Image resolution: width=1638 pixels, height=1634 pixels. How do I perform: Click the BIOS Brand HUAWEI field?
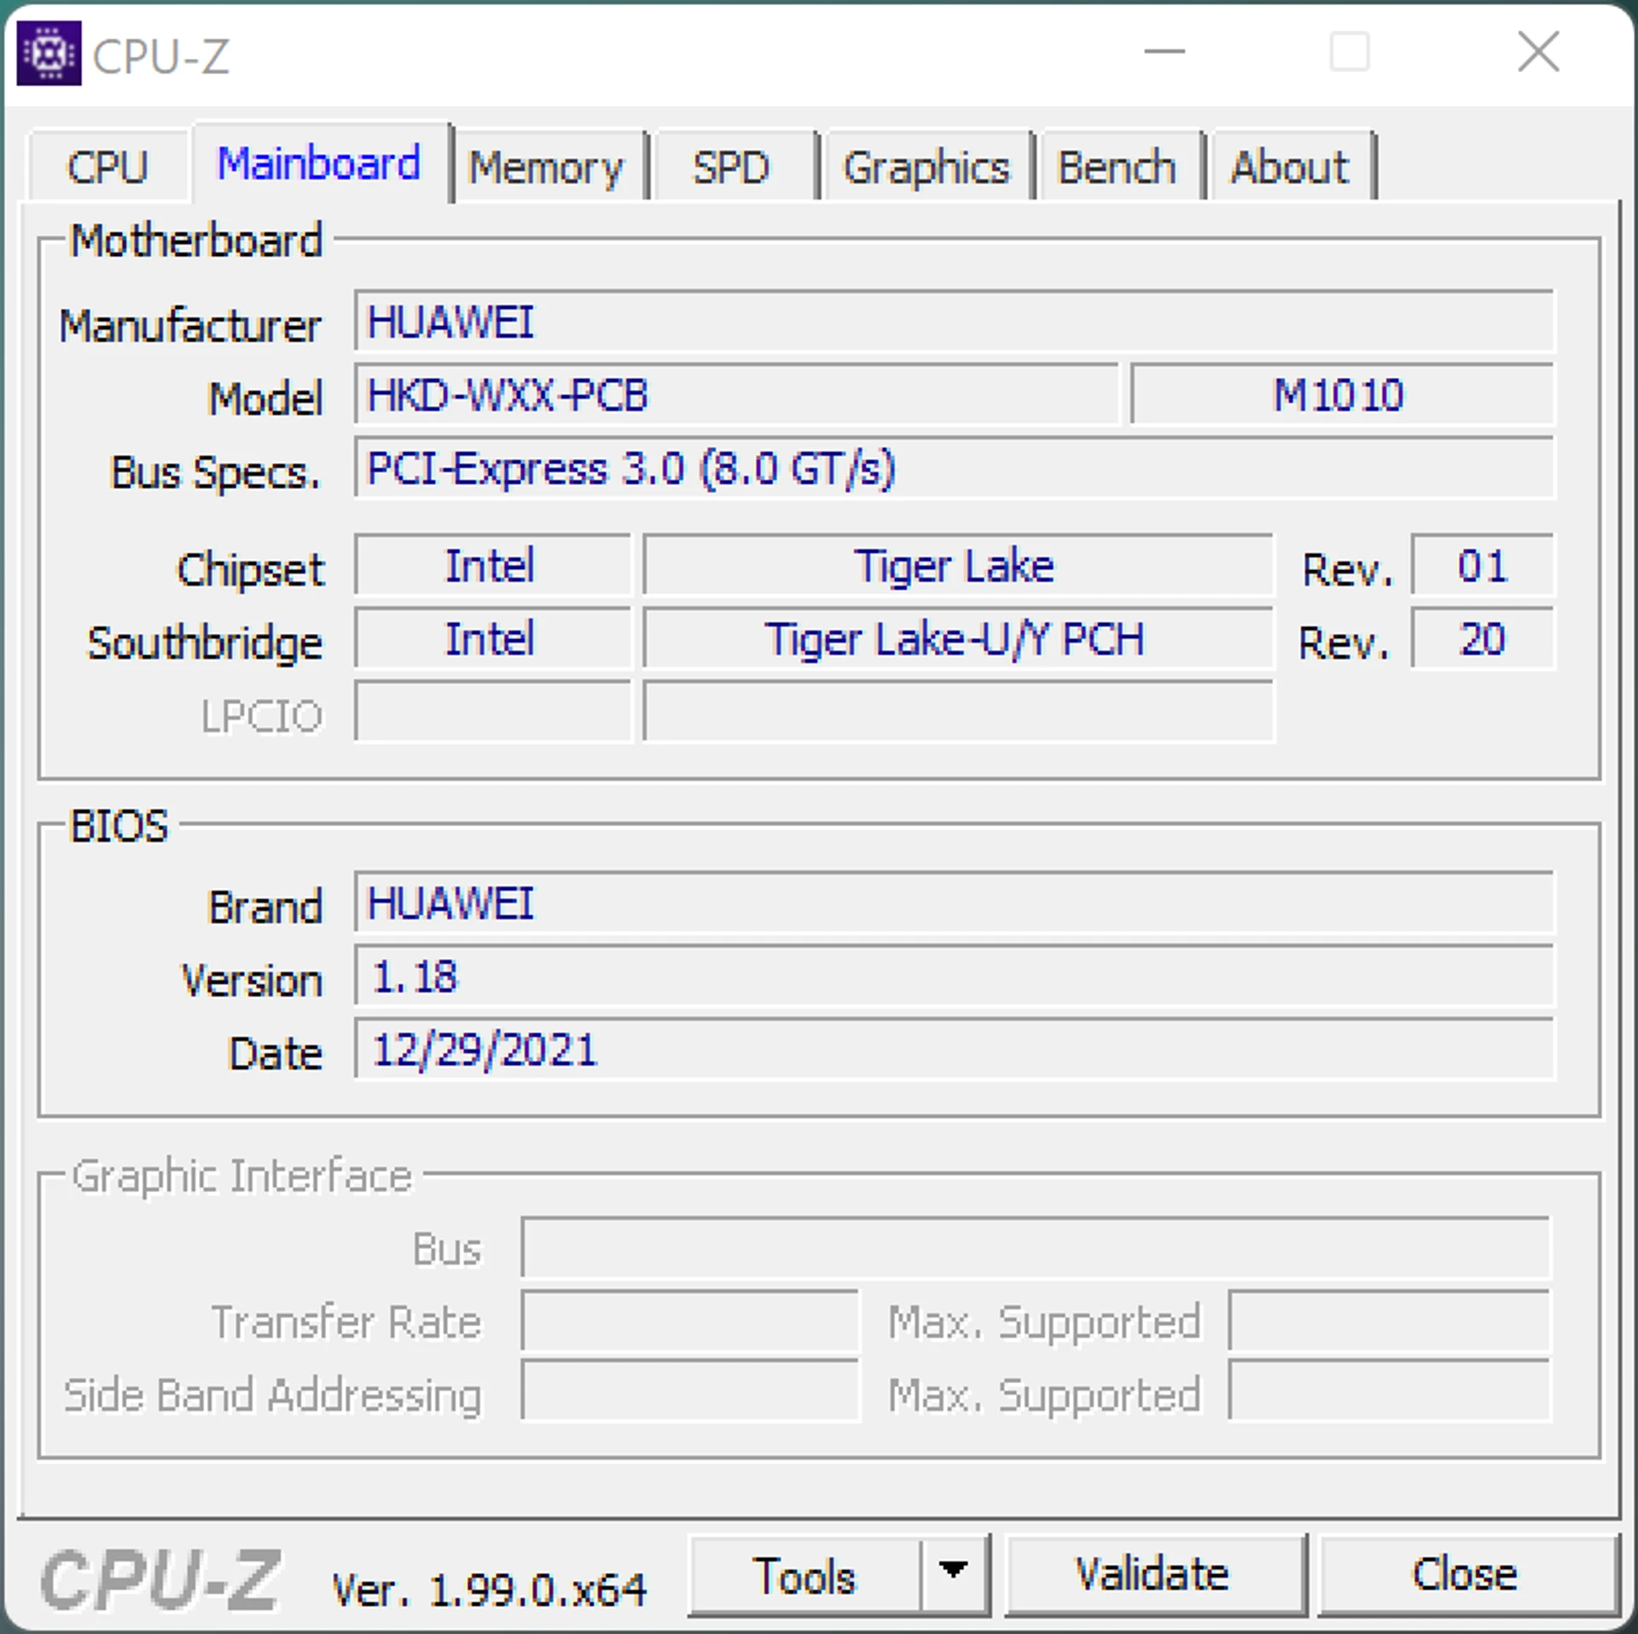955,903
